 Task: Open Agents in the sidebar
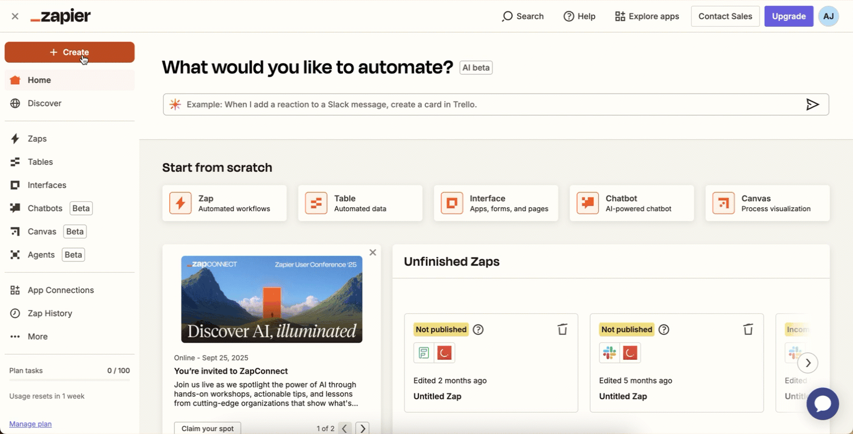tap(70, 255)
